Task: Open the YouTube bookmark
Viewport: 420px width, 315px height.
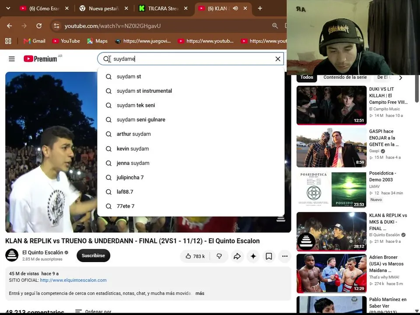Action: click(x=66, y=41)
